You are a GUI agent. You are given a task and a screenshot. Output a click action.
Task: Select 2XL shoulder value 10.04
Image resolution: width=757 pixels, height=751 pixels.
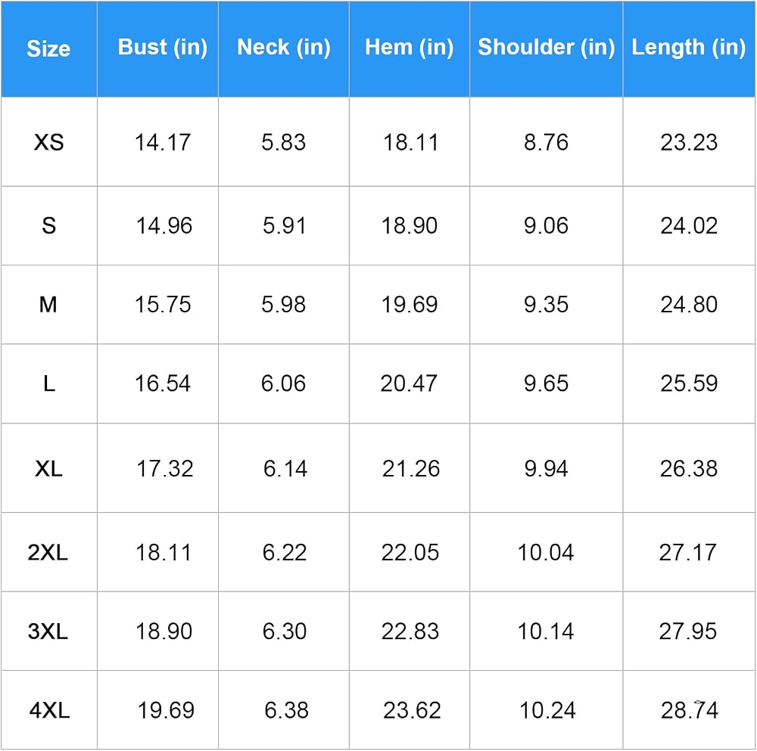546,552
